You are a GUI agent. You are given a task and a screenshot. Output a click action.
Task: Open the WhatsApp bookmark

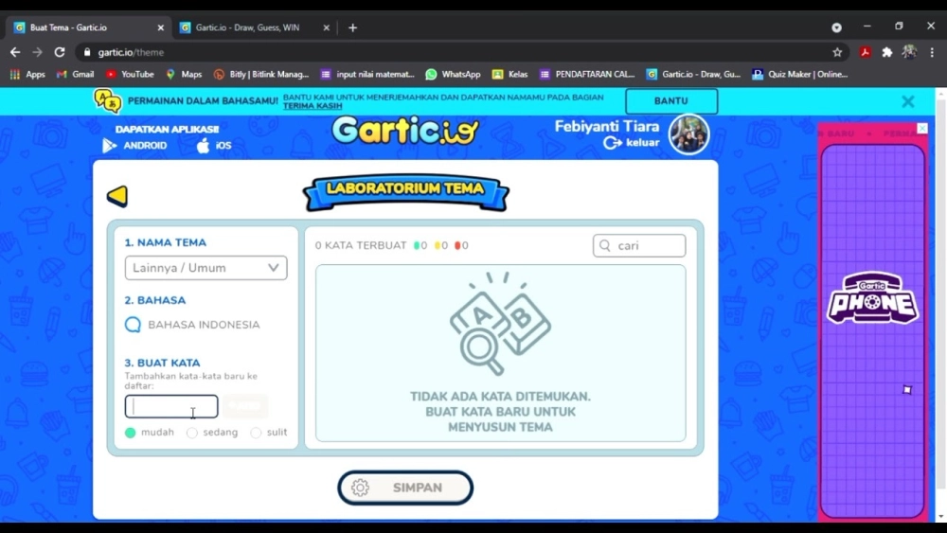[453, 74]
